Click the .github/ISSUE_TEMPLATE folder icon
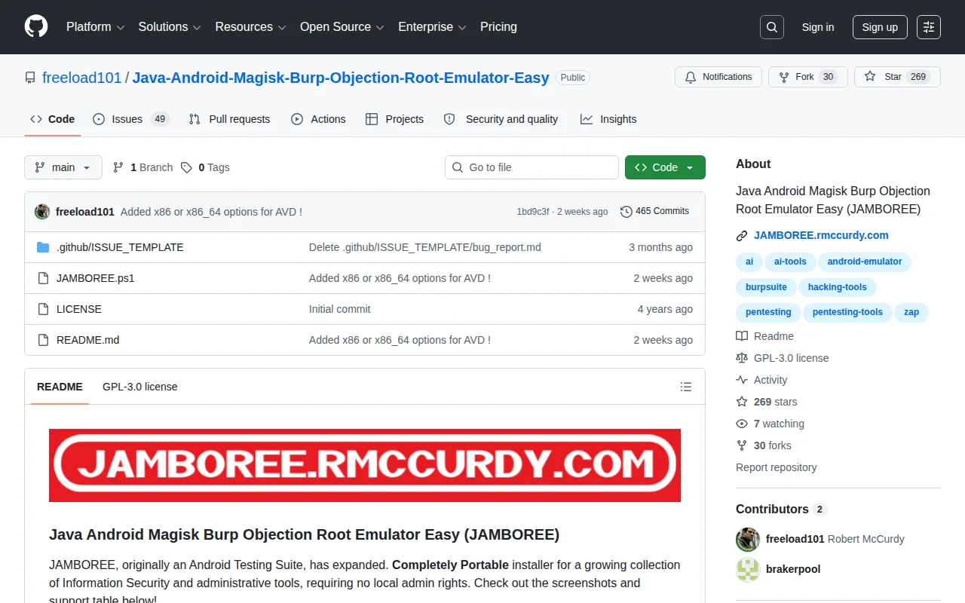 pyautogui.click(x=43, y=247)
